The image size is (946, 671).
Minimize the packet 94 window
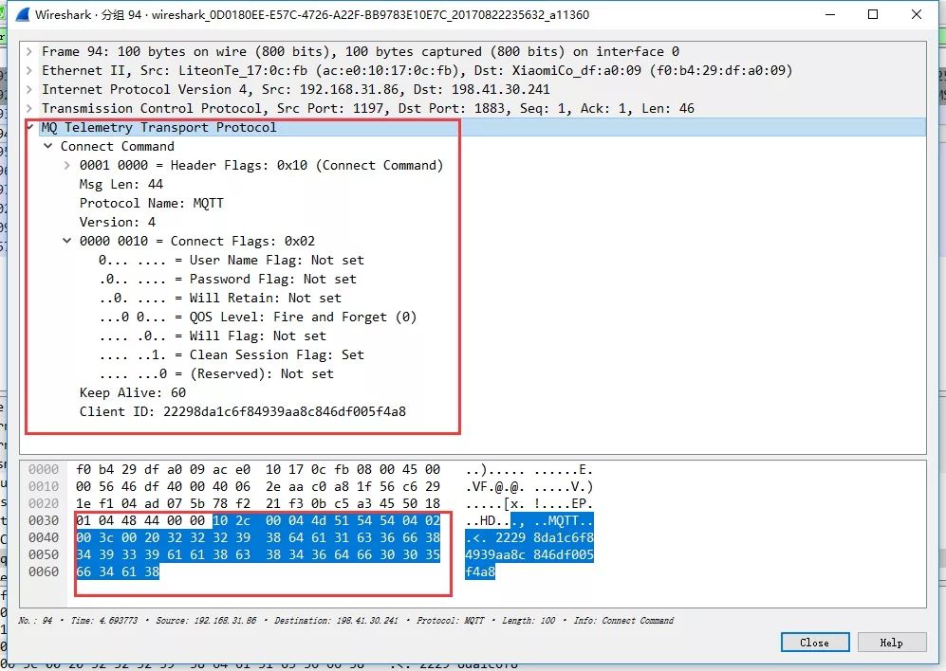coord(829,15)
